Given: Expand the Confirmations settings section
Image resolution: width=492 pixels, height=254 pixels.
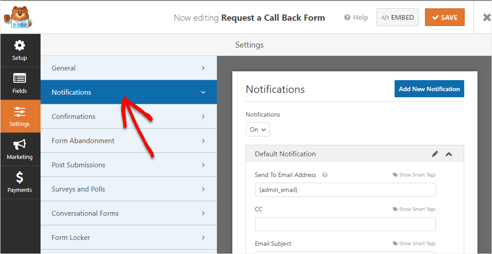Looking at the screenshot, I should coord(128,116).
